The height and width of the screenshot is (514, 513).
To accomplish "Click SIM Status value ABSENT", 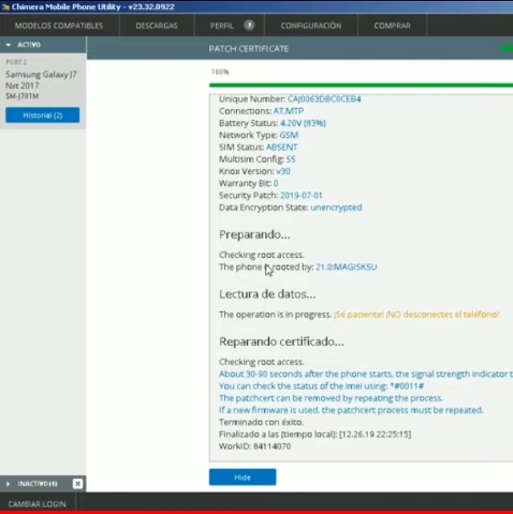I will (282, 147).
